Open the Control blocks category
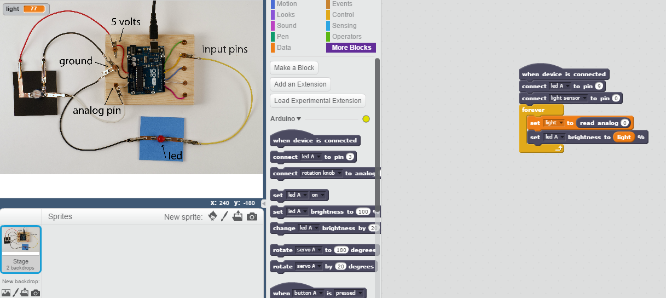Screen dimensions: 666x298 (343, 15)
